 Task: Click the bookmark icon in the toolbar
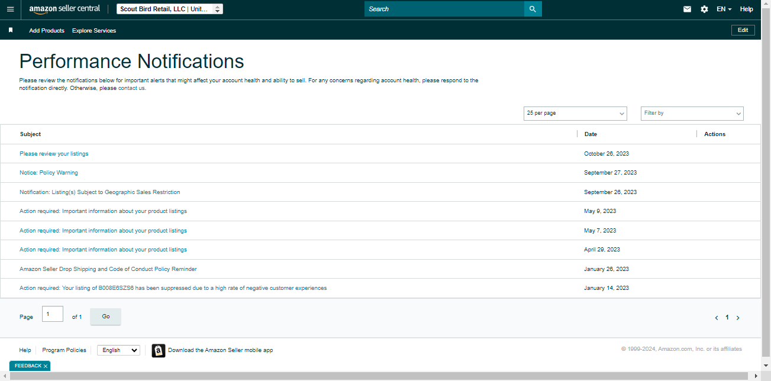tap(11, 30)
